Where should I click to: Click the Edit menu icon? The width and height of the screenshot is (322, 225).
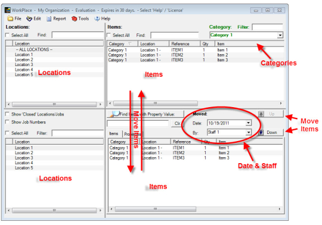pos(29,18)
